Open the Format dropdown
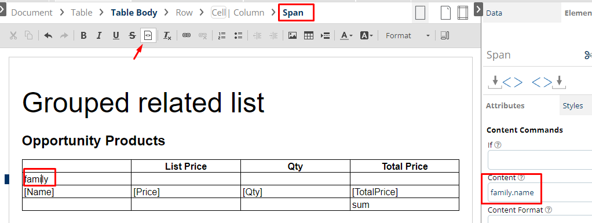Image resolution: width=592 pixels, height=223 pixels. (408, 35)
